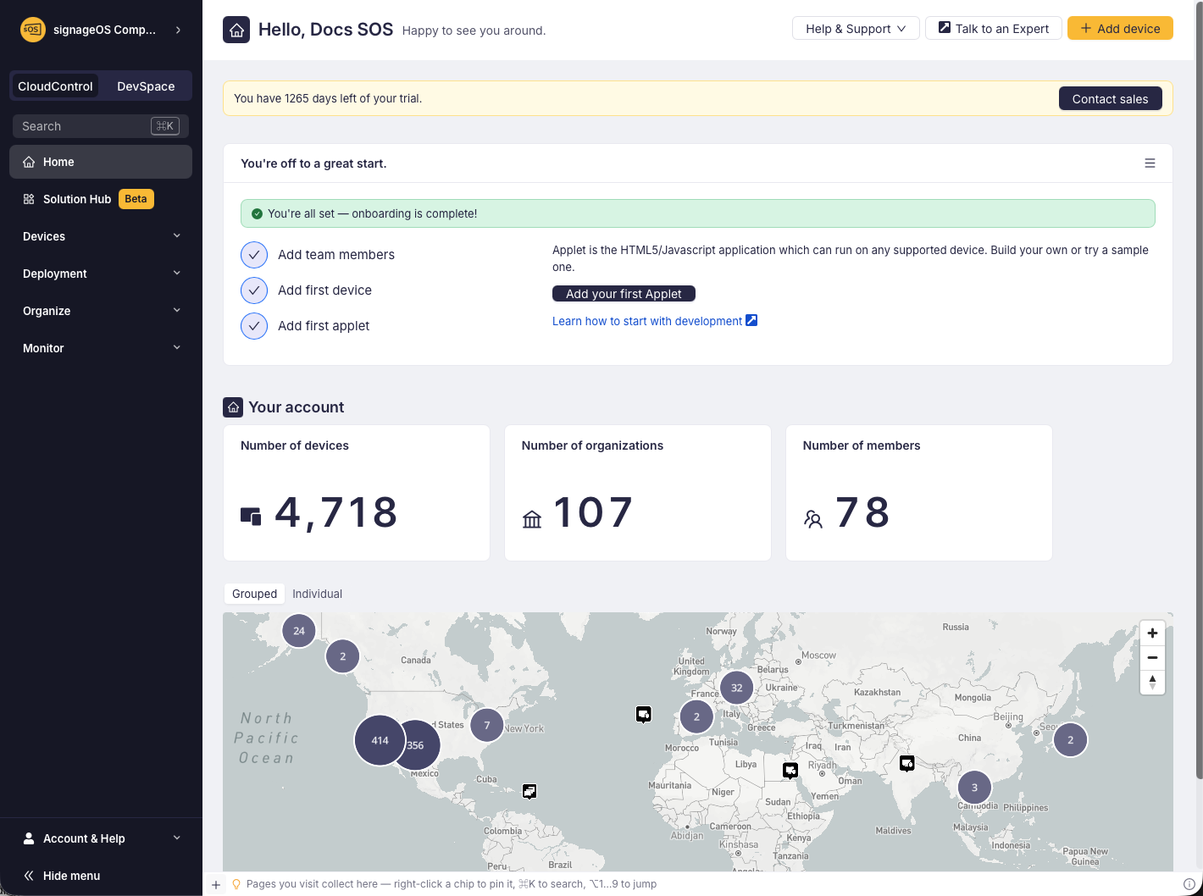Reset map bearing with the compass button
The width and height of the screenshot is (1203, 896).
[1152, 682]
